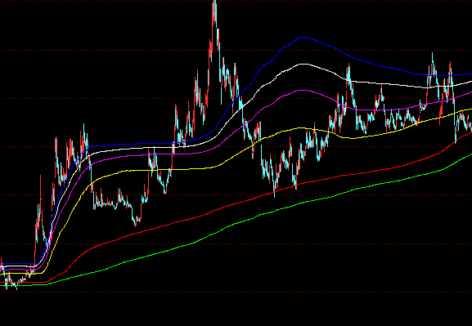The width and height of the screenshot is (472, 326).
Task: Click the red moving average line
Action: pyautogui.click(x=236, y=203)
